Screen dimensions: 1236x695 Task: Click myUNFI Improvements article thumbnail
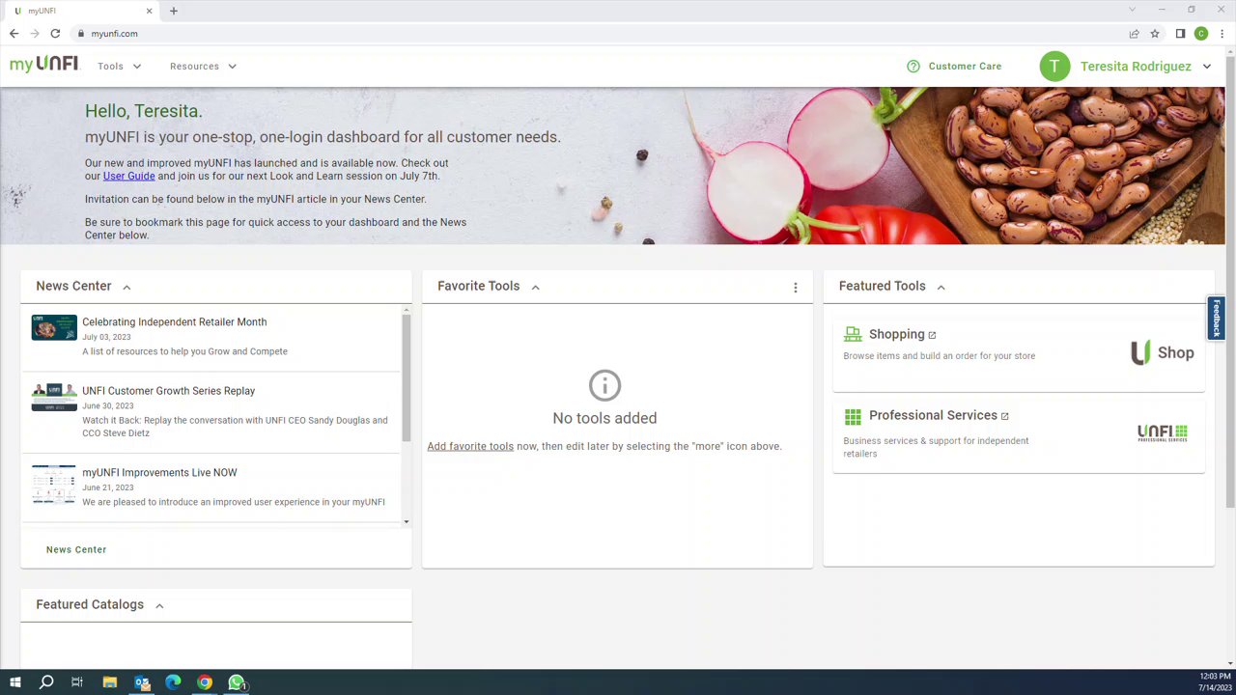pos(54,485)
